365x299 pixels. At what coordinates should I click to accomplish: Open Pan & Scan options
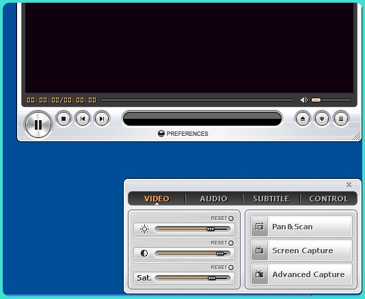(301, 227)
